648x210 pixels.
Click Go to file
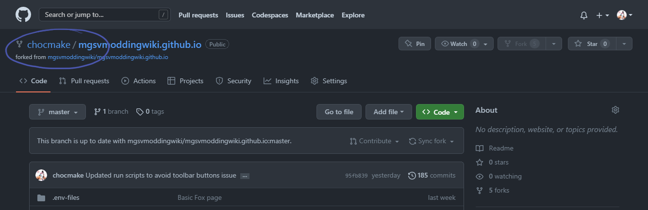click(339, 112)
